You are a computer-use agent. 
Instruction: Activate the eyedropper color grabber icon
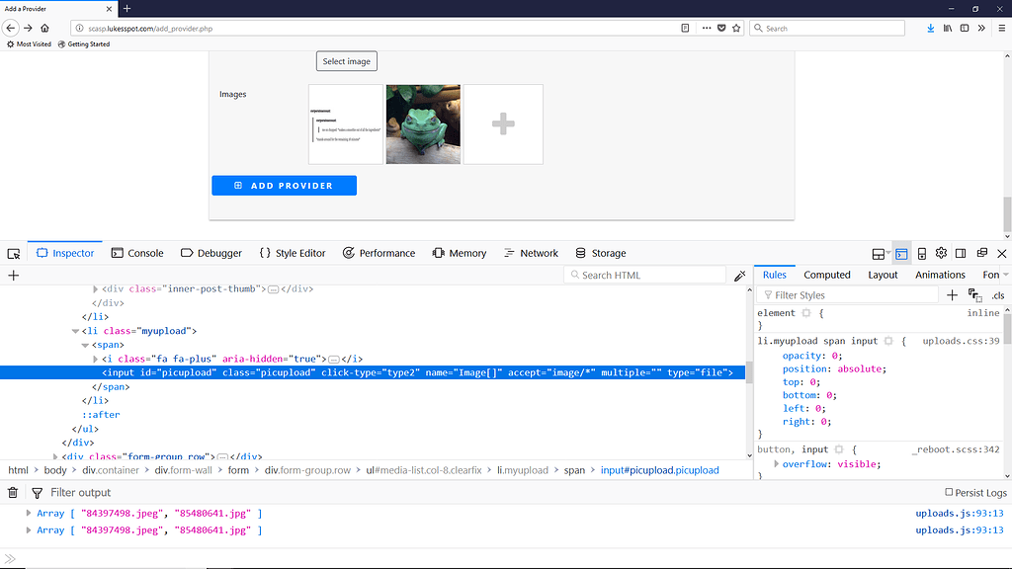click(x=739, y=275)
